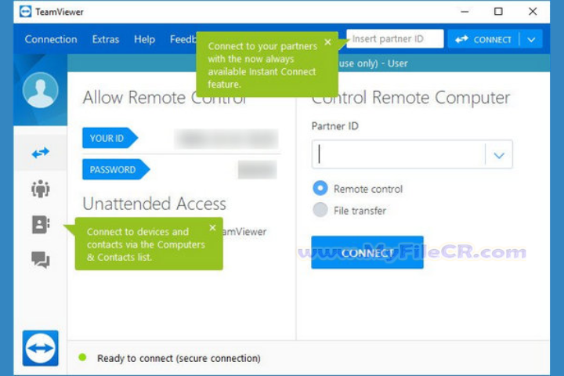Screen dimensions: 564x376
Task: Click into the Partner ID text box
Action: [x=399, y=155]
